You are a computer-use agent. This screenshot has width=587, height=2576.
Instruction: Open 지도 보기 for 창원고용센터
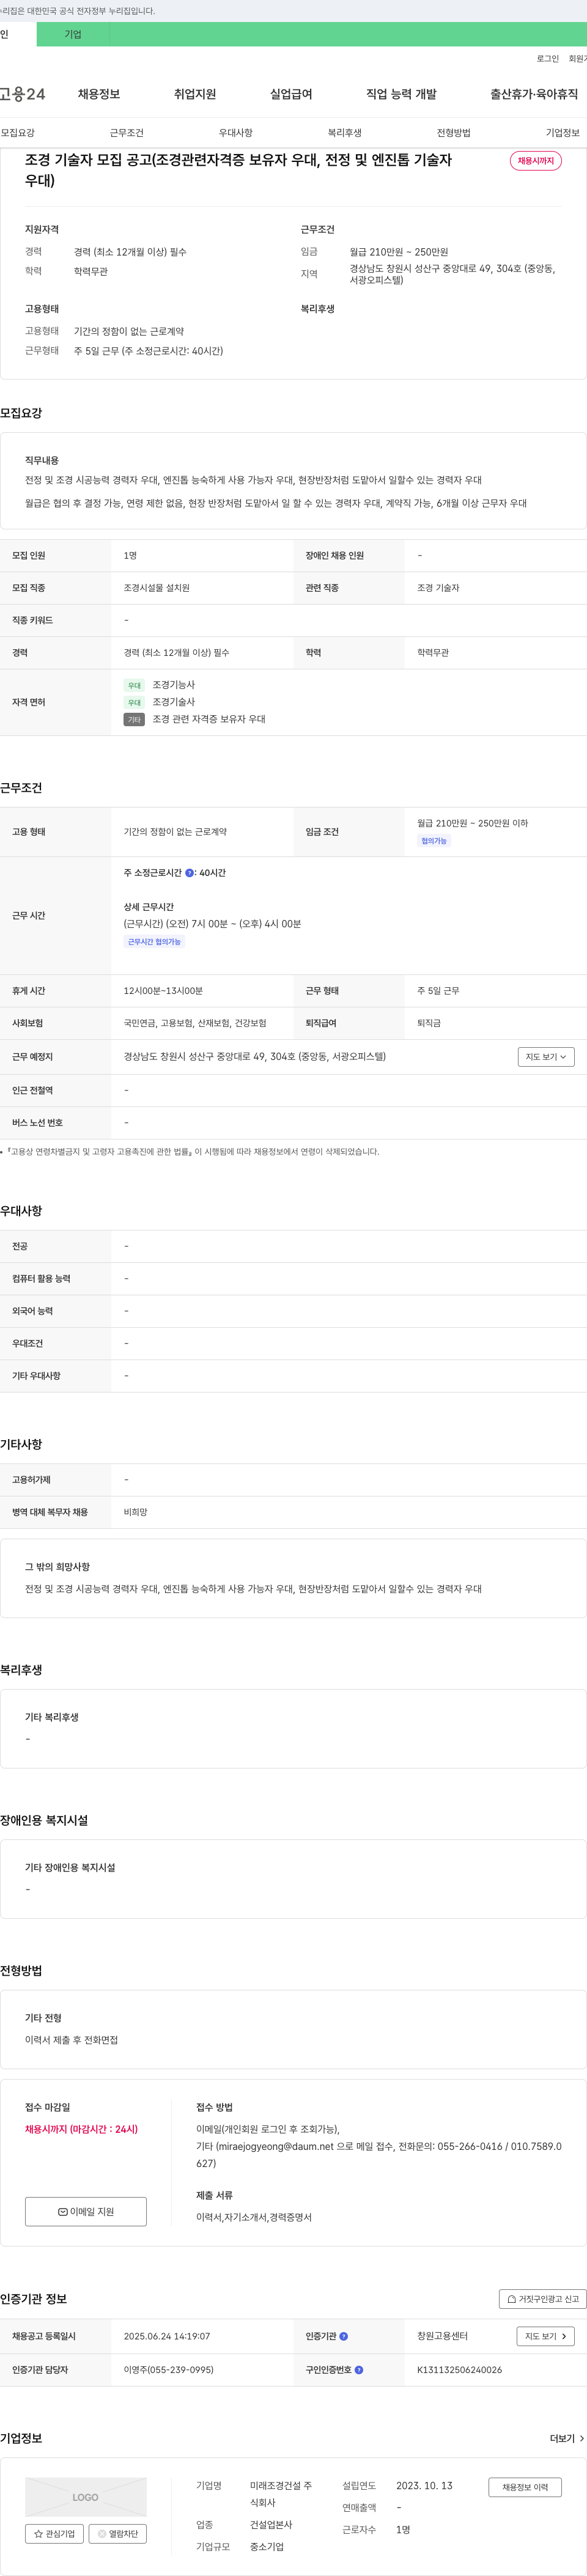point(546,2336)
